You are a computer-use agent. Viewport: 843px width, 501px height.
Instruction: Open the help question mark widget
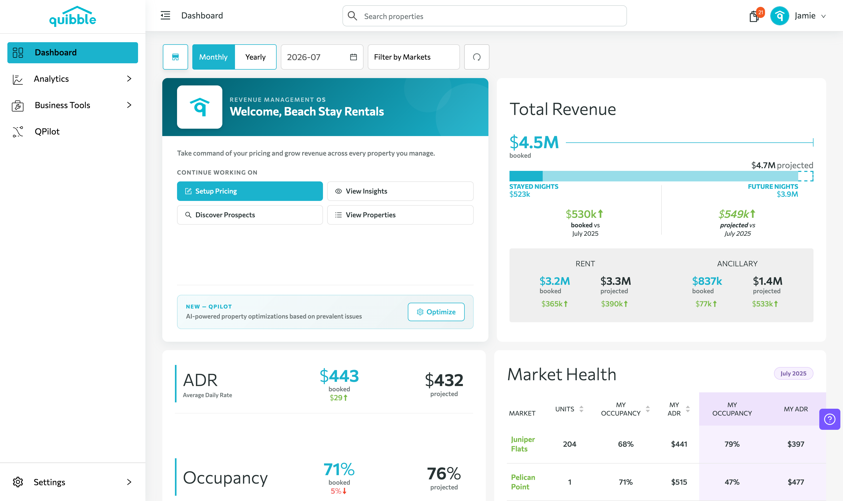pos(830,419)
